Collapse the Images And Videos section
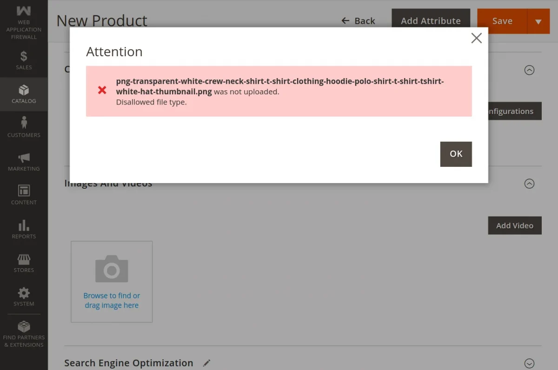The width and height of the screenshot is (558, 370). 529,184
